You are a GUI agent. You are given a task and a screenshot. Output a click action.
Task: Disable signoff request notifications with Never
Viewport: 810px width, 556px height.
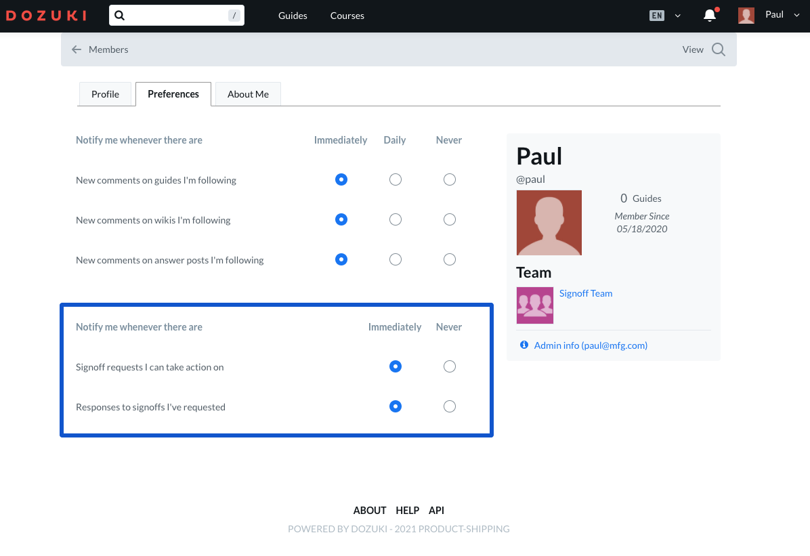[x=449, y=366]
